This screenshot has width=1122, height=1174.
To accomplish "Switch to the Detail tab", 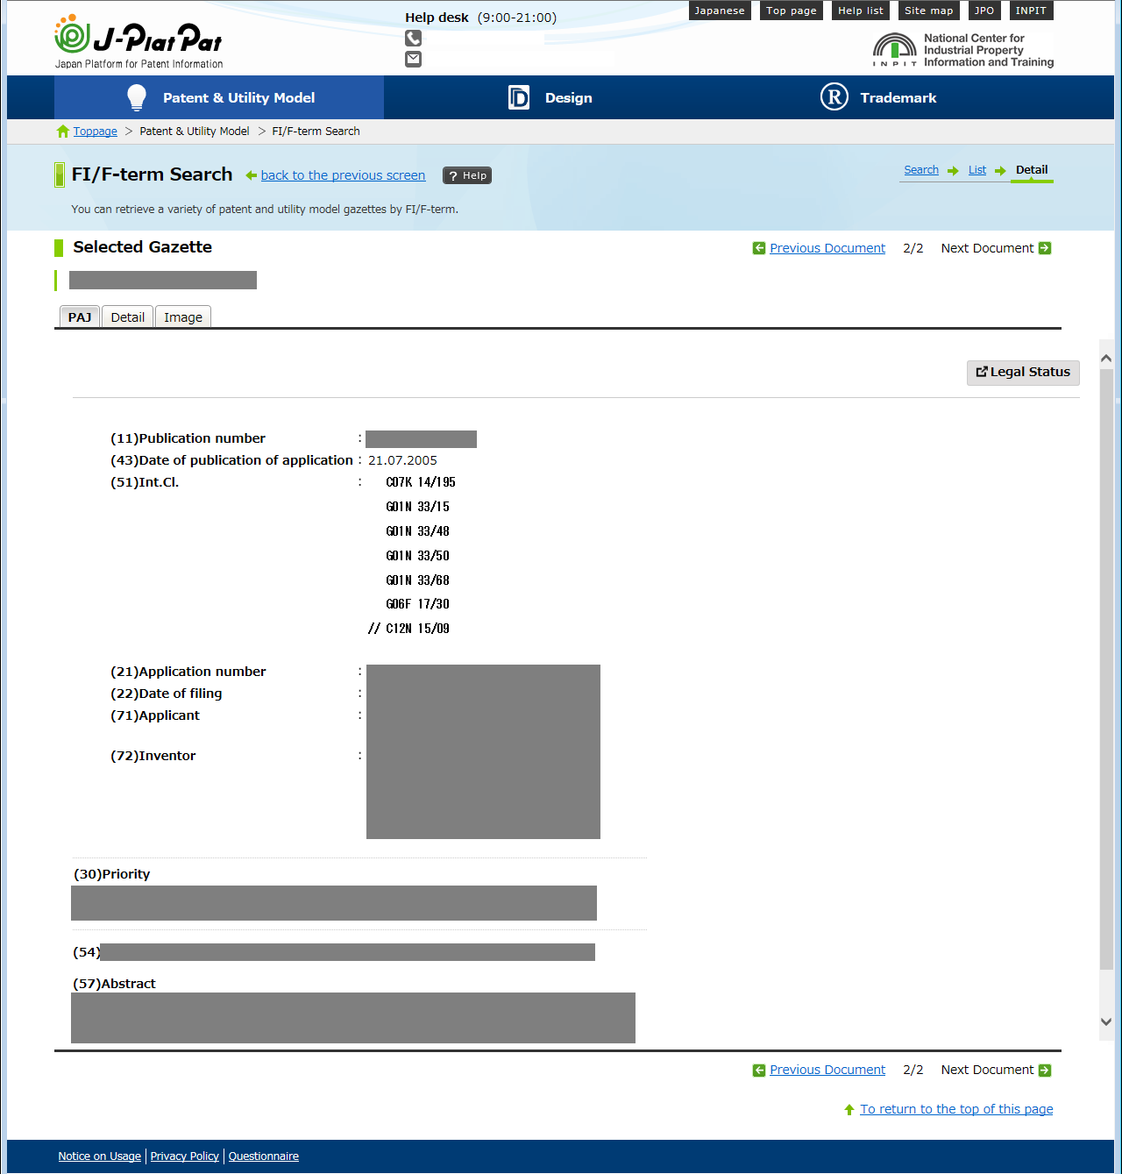I will [x=127, y=317].
